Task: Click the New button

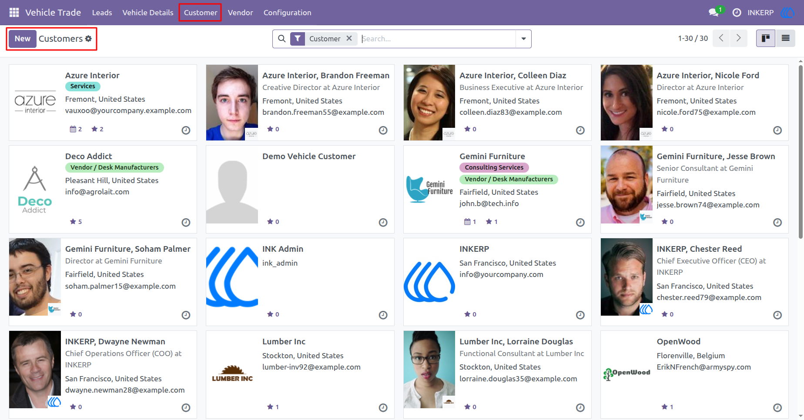Action: pos(23,39)
